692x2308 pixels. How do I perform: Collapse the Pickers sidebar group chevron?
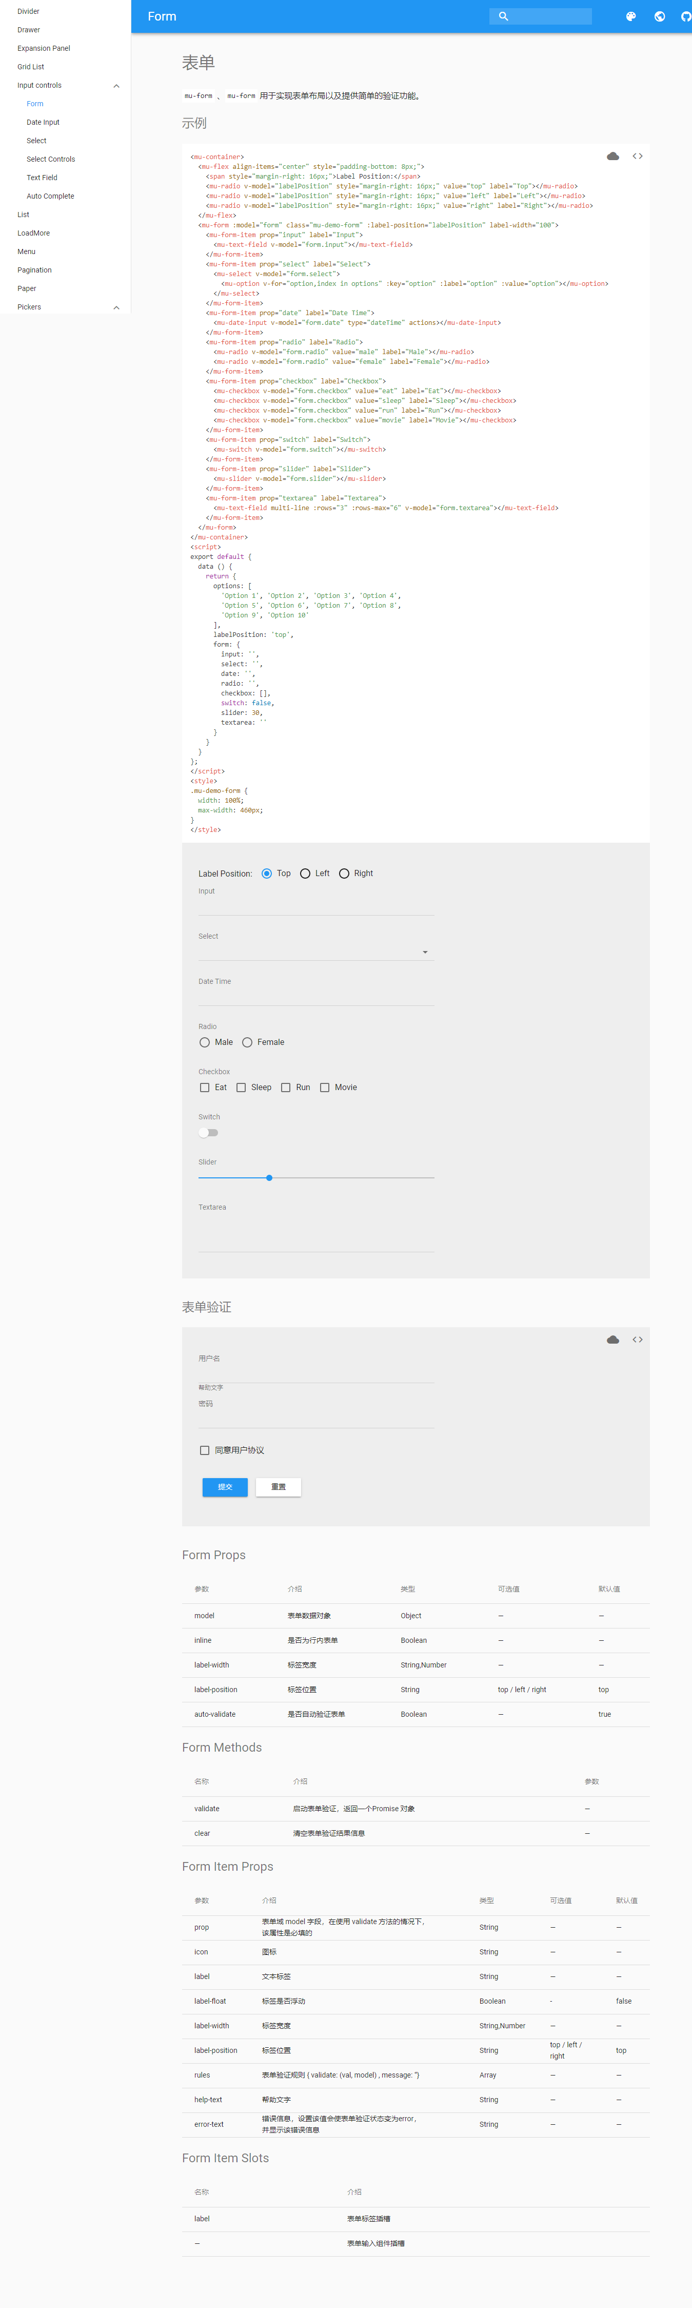(116, 307)
